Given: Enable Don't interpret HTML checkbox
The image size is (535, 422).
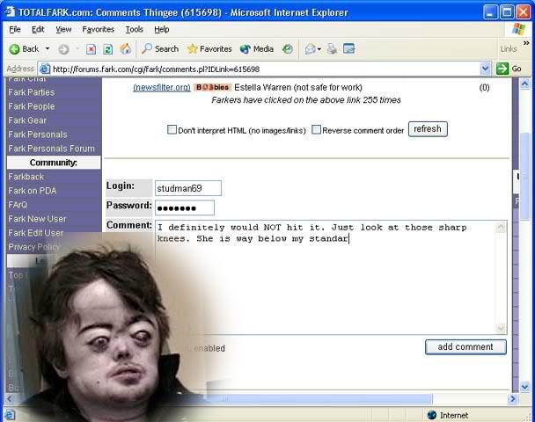Looking at the screenshot, I should (x=172, y=129).
